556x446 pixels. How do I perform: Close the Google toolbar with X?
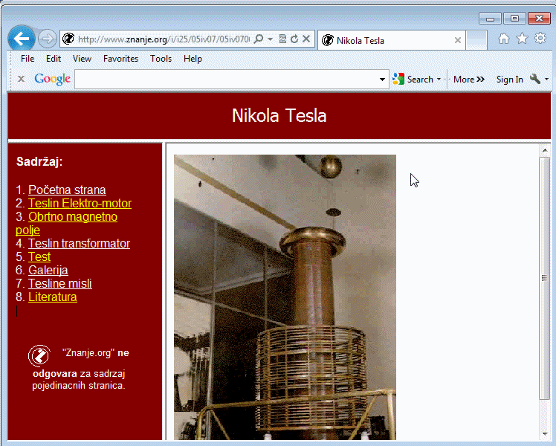(21, 79)
